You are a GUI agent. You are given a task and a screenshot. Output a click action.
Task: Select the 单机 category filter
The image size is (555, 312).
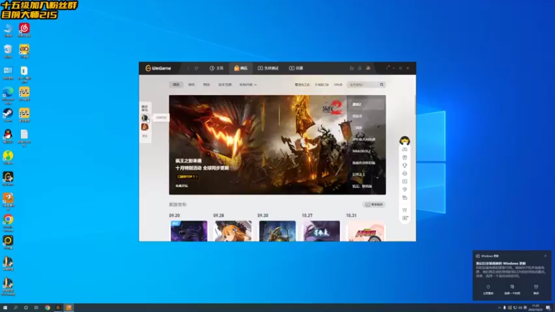(191, 85)
